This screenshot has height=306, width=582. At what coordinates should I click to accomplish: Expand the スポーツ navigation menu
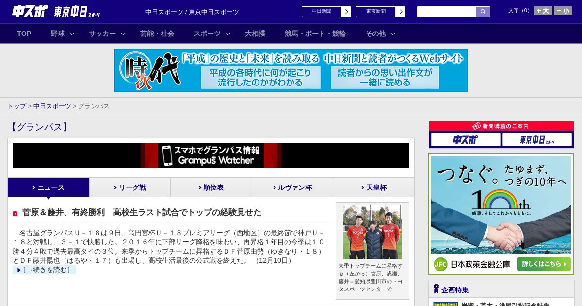point(212,34)
